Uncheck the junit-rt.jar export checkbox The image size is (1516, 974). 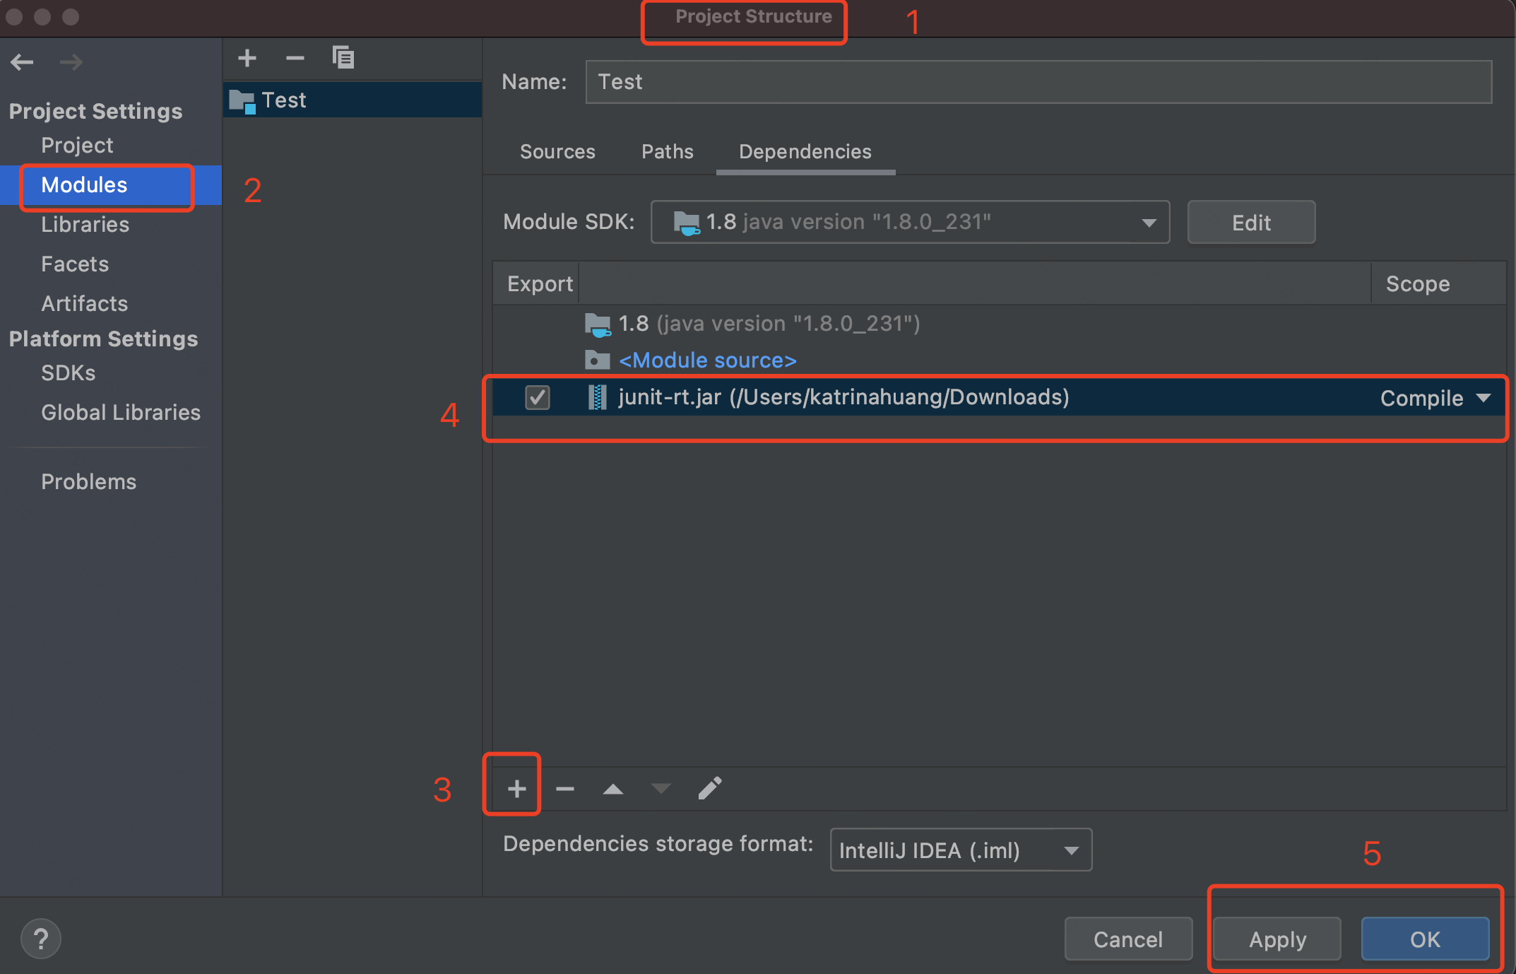pyautogui.click(x=537, y=397)
